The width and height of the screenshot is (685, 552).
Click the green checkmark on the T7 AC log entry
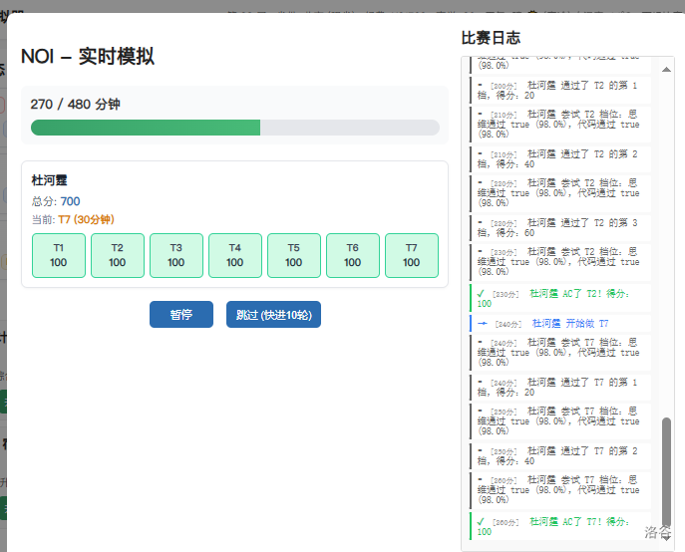tap(481, 521)
